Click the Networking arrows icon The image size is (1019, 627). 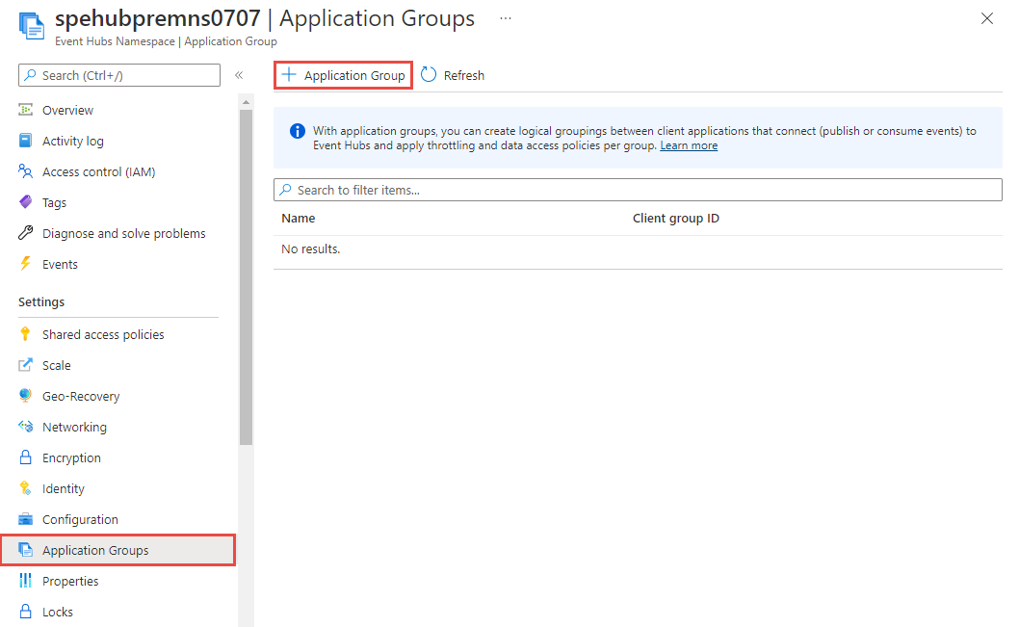click(25, 427)
